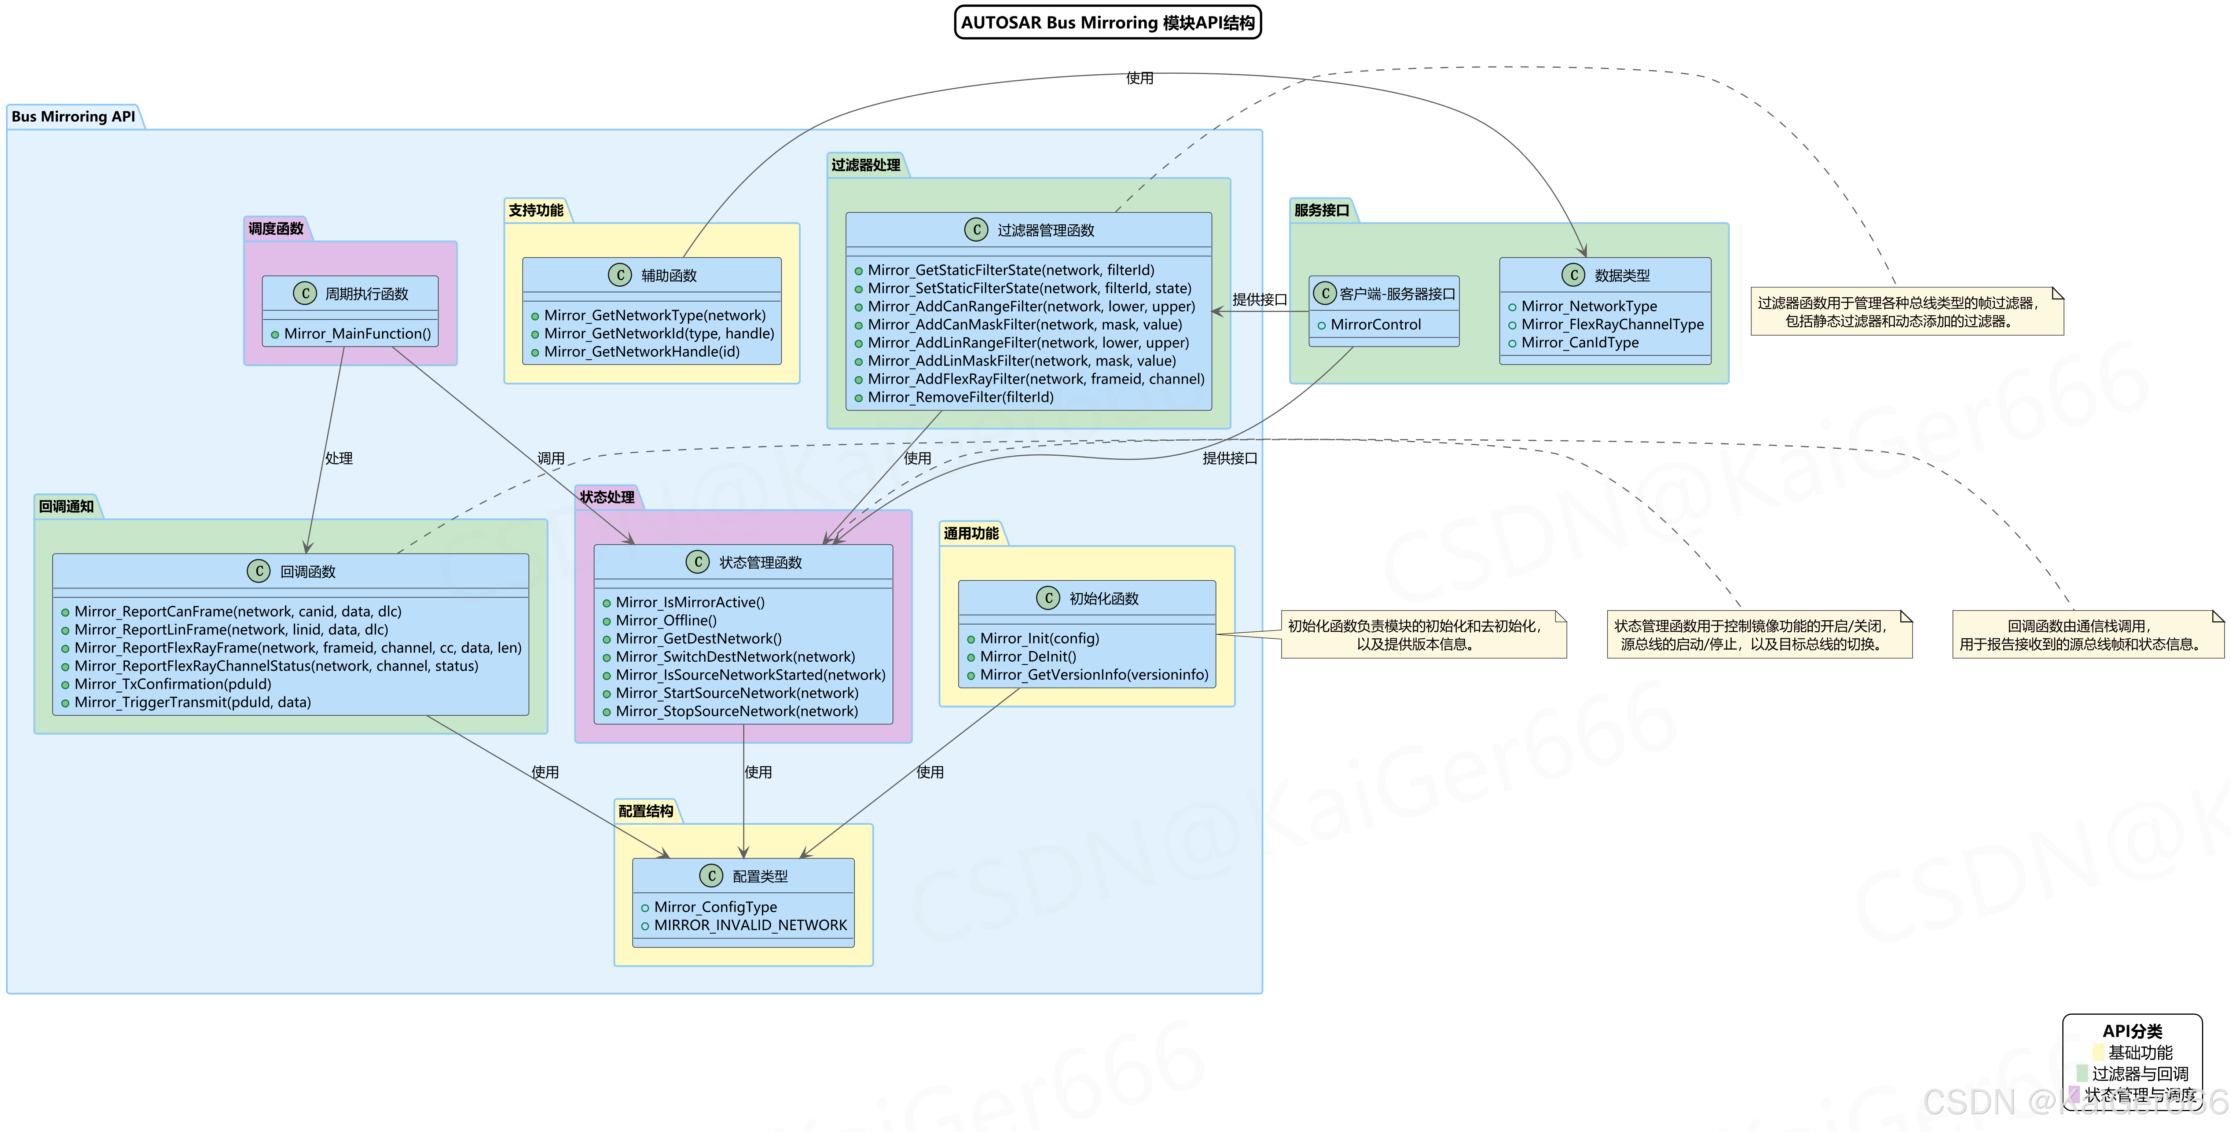The height and width of the screenshot is (1132, 2231).
Task: Click Mirror_AddLinRangeFilter method row
Action: (x=1022, y=343)
